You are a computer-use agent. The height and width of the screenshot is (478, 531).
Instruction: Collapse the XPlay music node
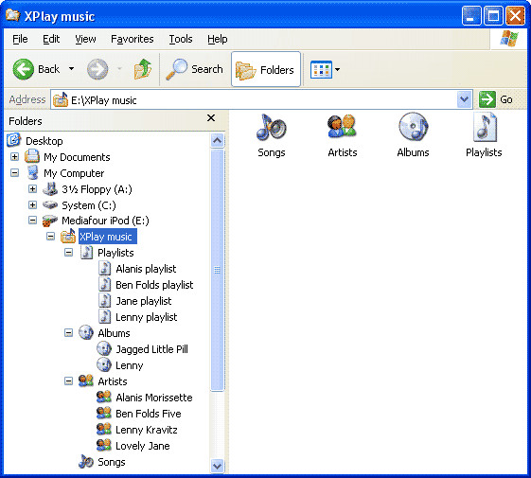point(50,236)
